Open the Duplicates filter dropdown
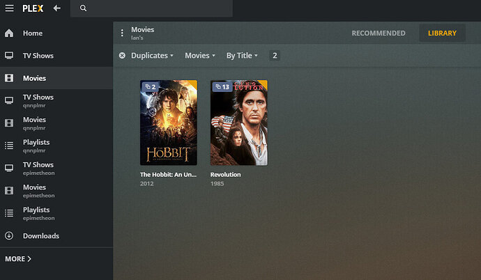 click(x=152, y=56)
